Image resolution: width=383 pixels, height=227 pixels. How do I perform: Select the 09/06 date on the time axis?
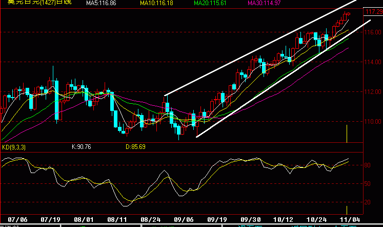click(x=184, y=220)
